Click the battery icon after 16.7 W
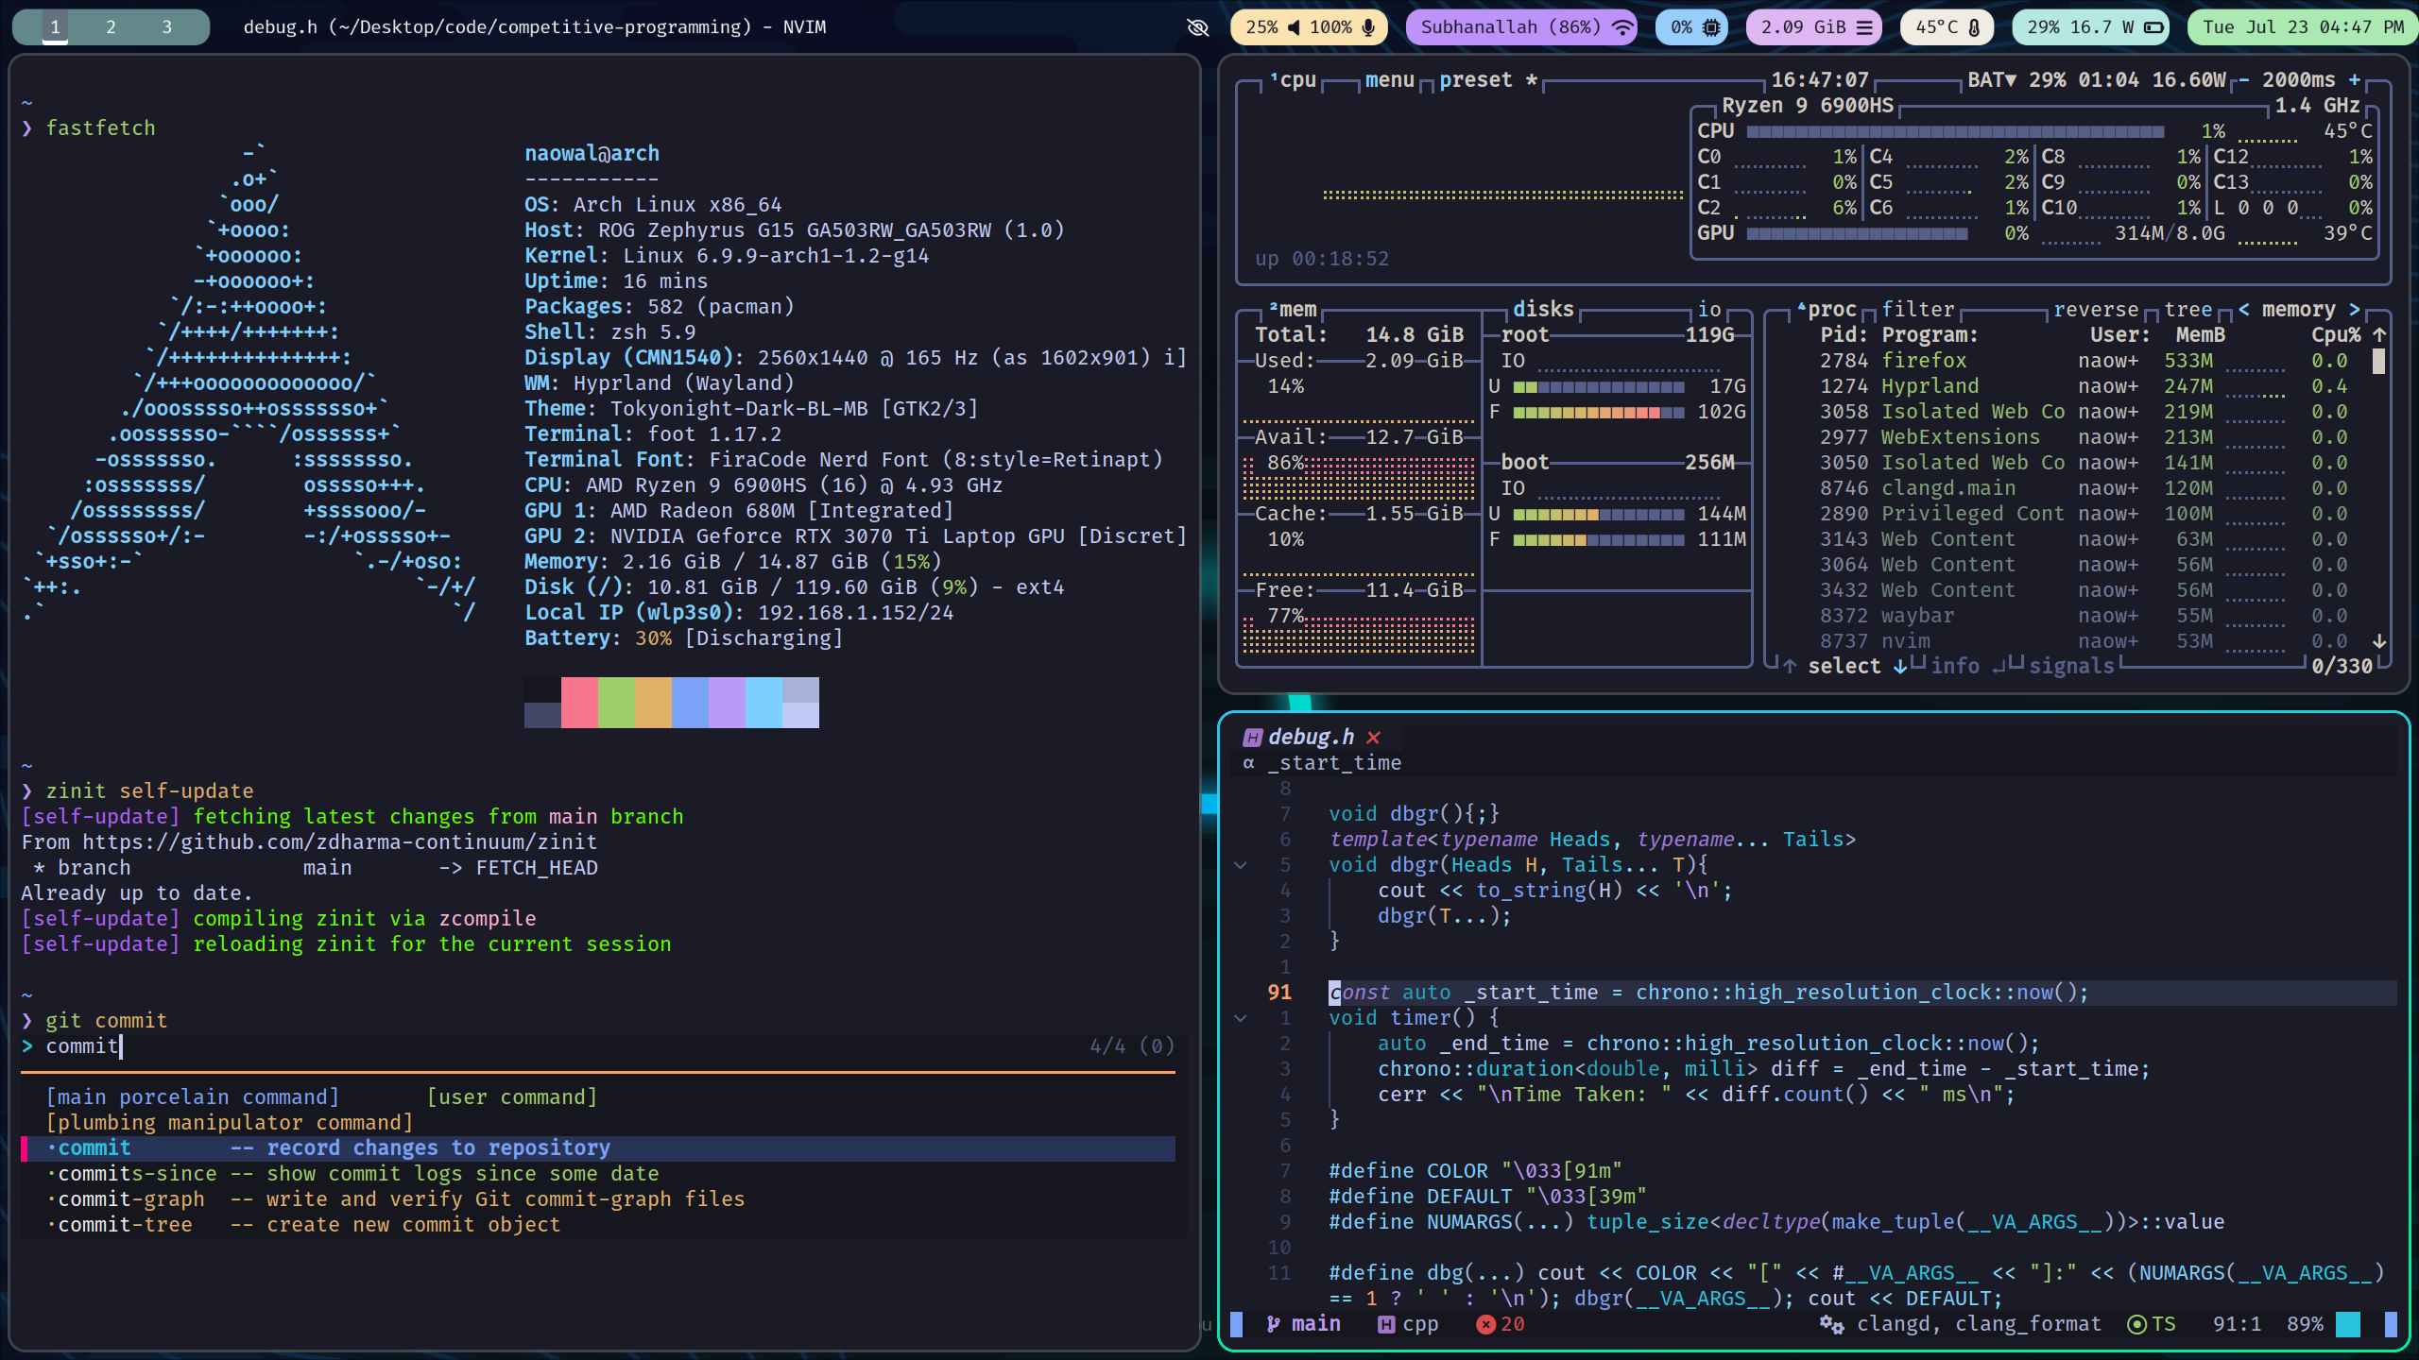Viewport: 2419px width, 1360px height. pos(2153,27)
